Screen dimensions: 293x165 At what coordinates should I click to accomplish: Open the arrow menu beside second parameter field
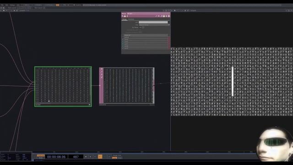169,25
